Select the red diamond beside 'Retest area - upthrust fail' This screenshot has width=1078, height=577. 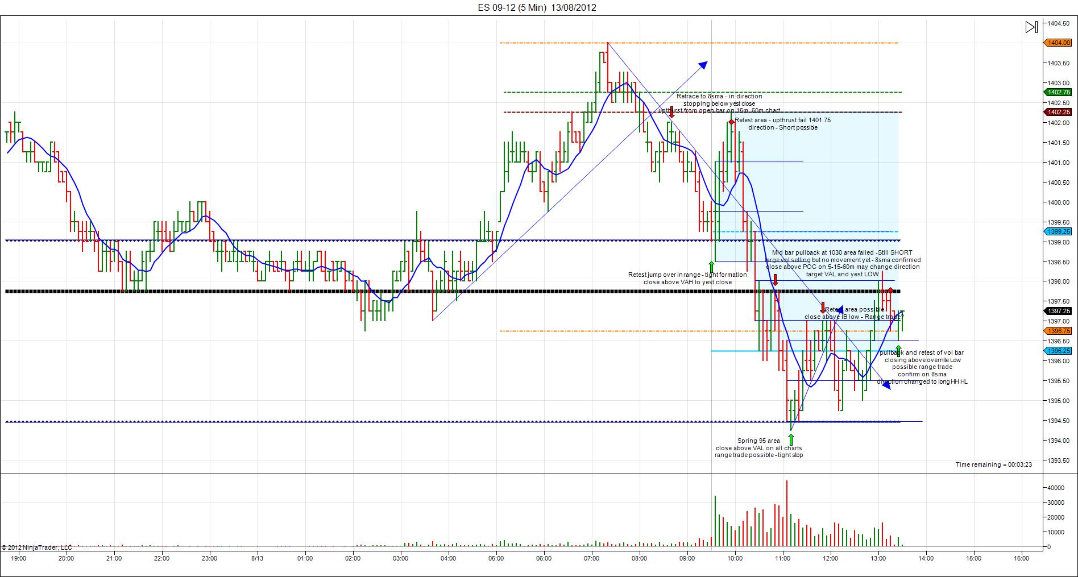(731, 122)
